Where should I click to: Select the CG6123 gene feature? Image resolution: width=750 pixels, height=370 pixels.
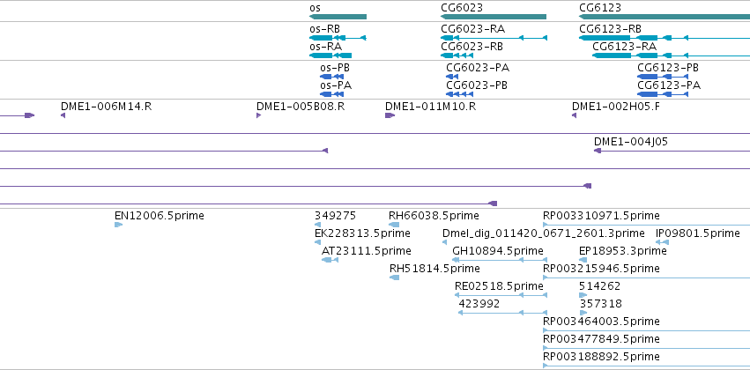tap(665, 17)
